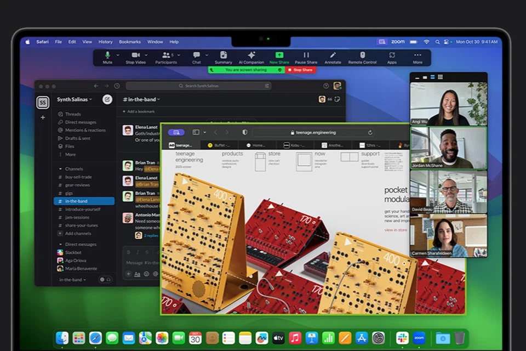This screenshot has height=351, width=526.
Task: Open the Bookmarks menu in Safari
Action: click(130, 42)
